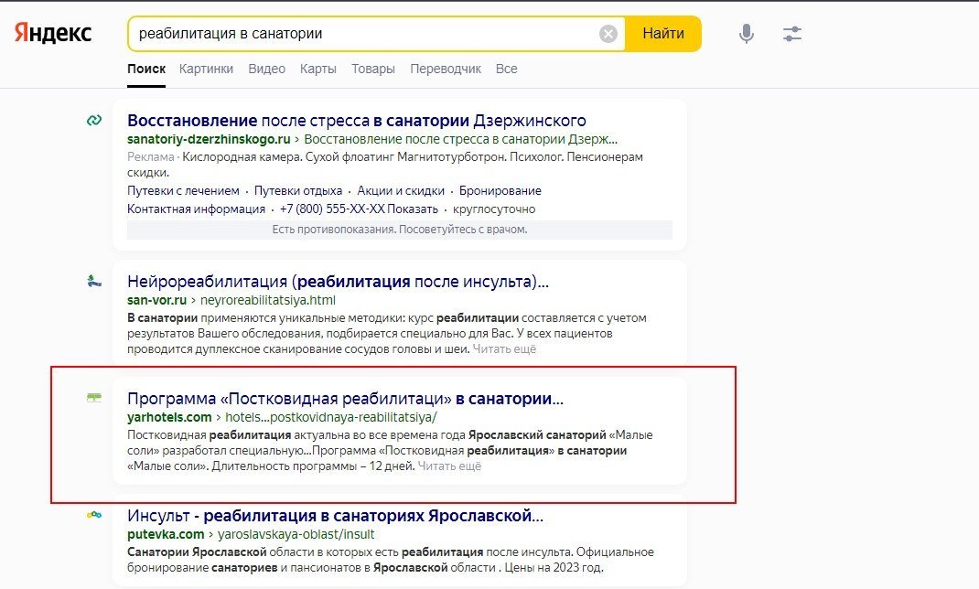Open Программа «Постковидная реабилитаци» result title
The width and height of the screenshot is (979, 589).
345,399
